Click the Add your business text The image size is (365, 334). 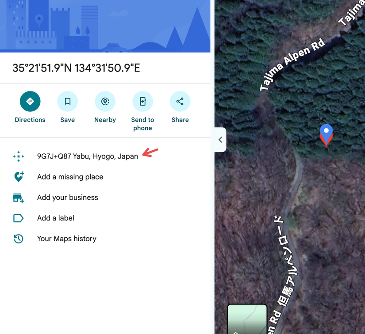tap(68, 197)
